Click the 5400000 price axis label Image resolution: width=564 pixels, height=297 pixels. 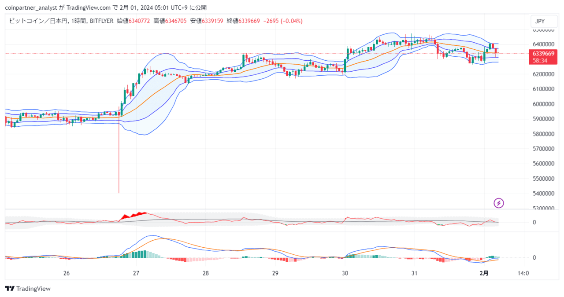(542, 194)
